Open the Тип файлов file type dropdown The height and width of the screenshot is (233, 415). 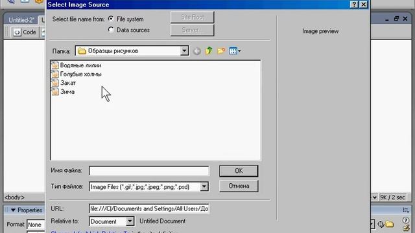click(x=204, y=187)
